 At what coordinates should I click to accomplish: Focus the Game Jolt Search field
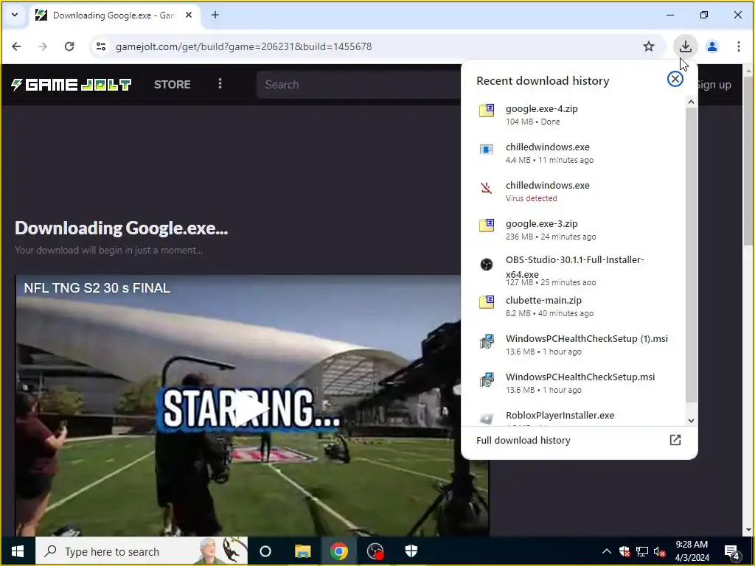pos(359,85)
